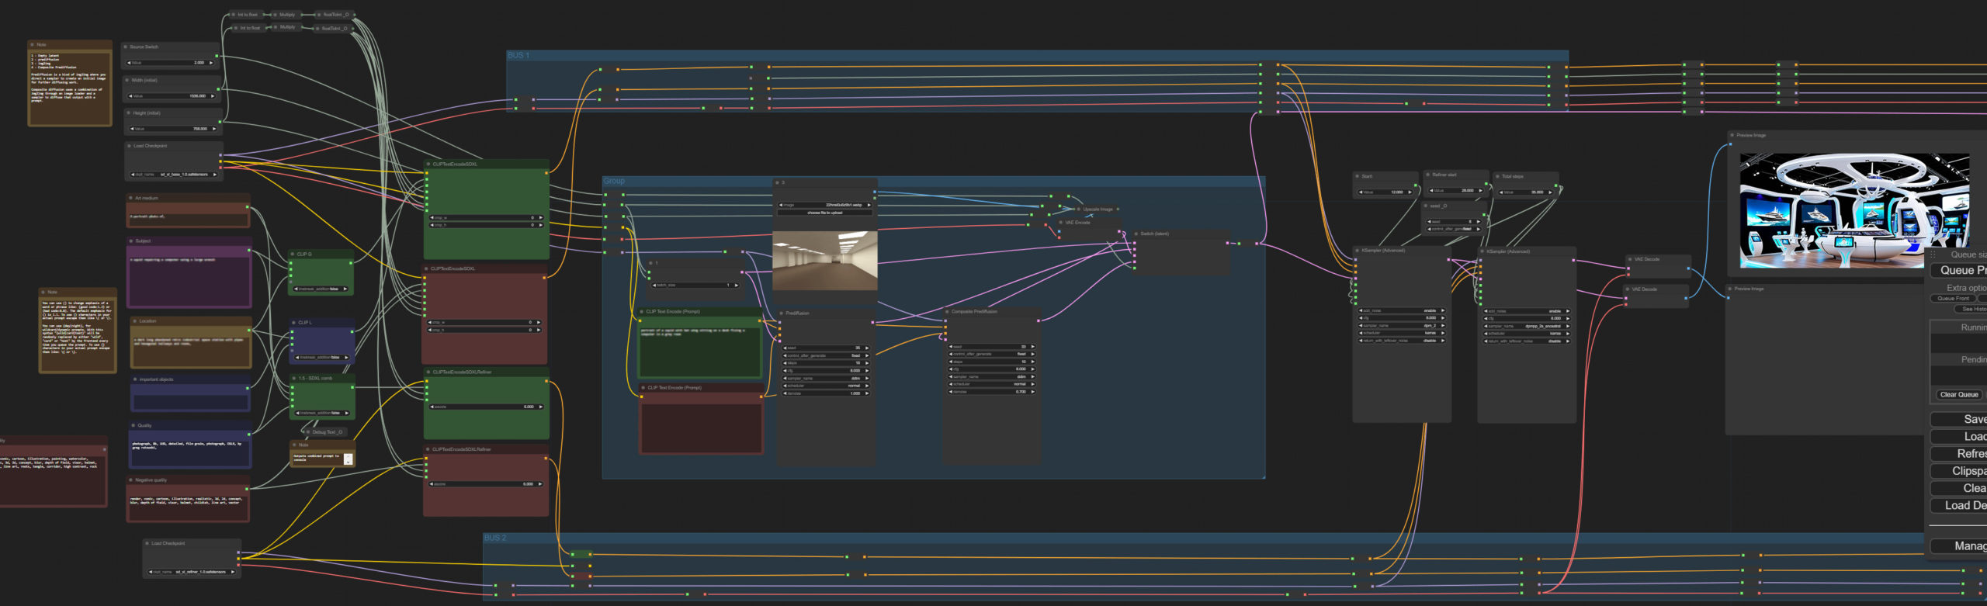The width and height of the screenshot is (1987, 606).
Task: Open the sampler_name dropdown in Predifussion node
Action: 825,378
